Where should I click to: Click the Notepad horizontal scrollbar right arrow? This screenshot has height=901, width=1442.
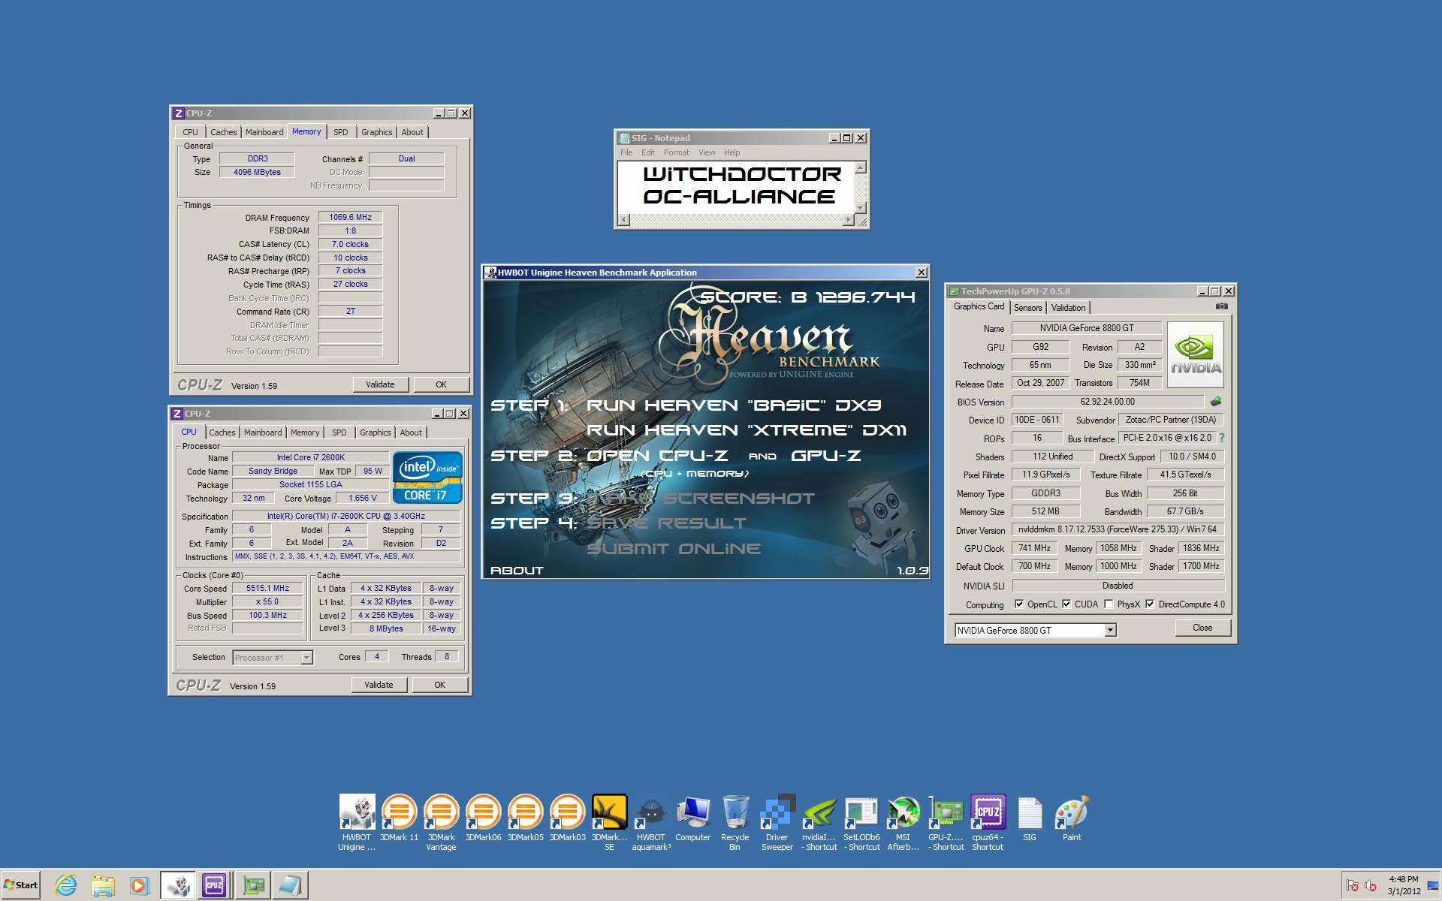(849, 221)
